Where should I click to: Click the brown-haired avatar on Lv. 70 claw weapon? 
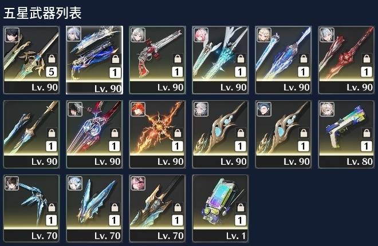(12, 183)
